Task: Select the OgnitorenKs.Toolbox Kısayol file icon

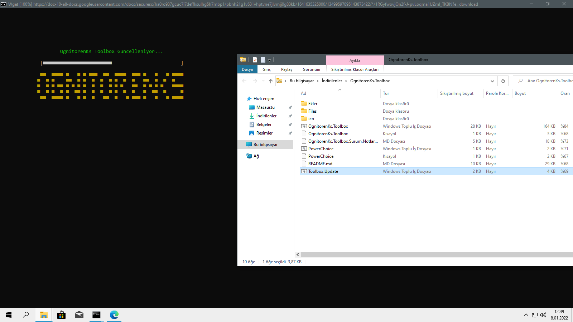Action: [x=304, y=134]
